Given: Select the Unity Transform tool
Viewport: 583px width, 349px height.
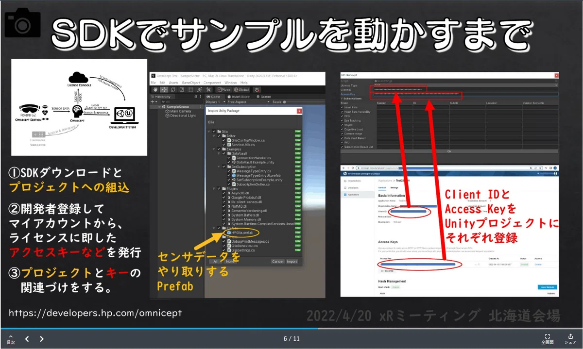Looking at the screenshot, I should pos(200,89).
